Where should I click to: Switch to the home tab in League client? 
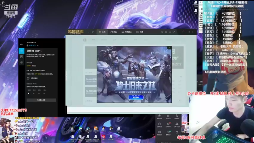102,32
